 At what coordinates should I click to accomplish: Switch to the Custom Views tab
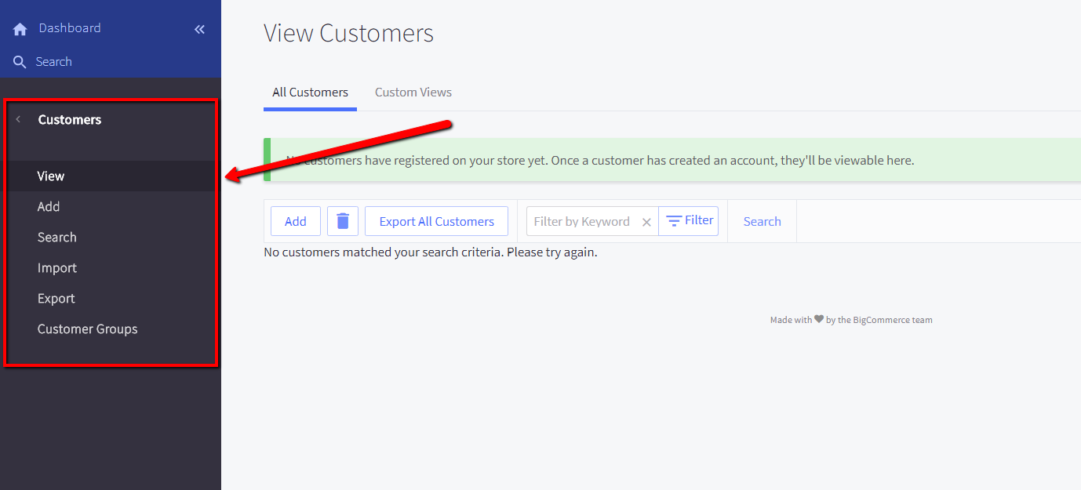tap(413, 92)
